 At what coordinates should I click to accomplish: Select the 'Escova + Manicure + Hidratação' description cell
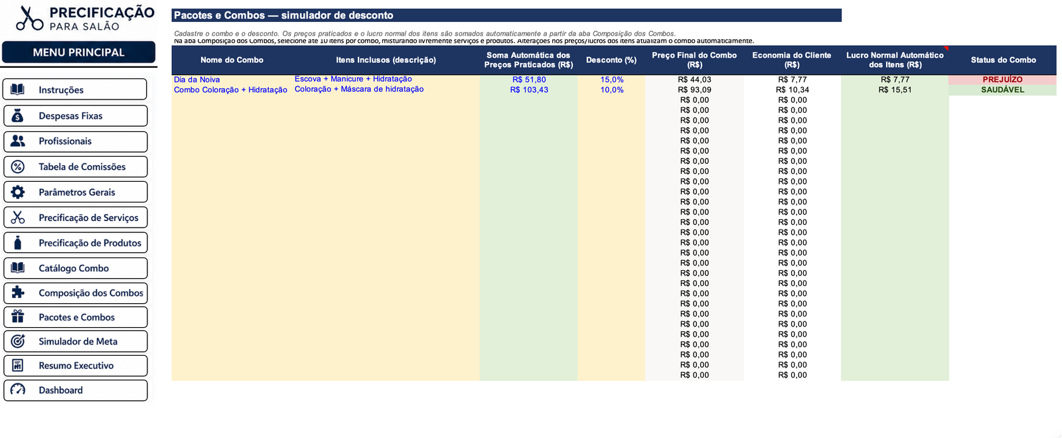pyautogui.click(x=386, y=80)
